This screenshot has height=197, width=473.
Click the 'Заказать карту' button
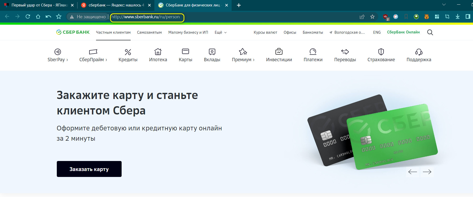(89, 169)
